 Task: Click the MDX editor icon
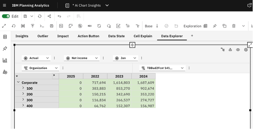[x=90, y=26]
